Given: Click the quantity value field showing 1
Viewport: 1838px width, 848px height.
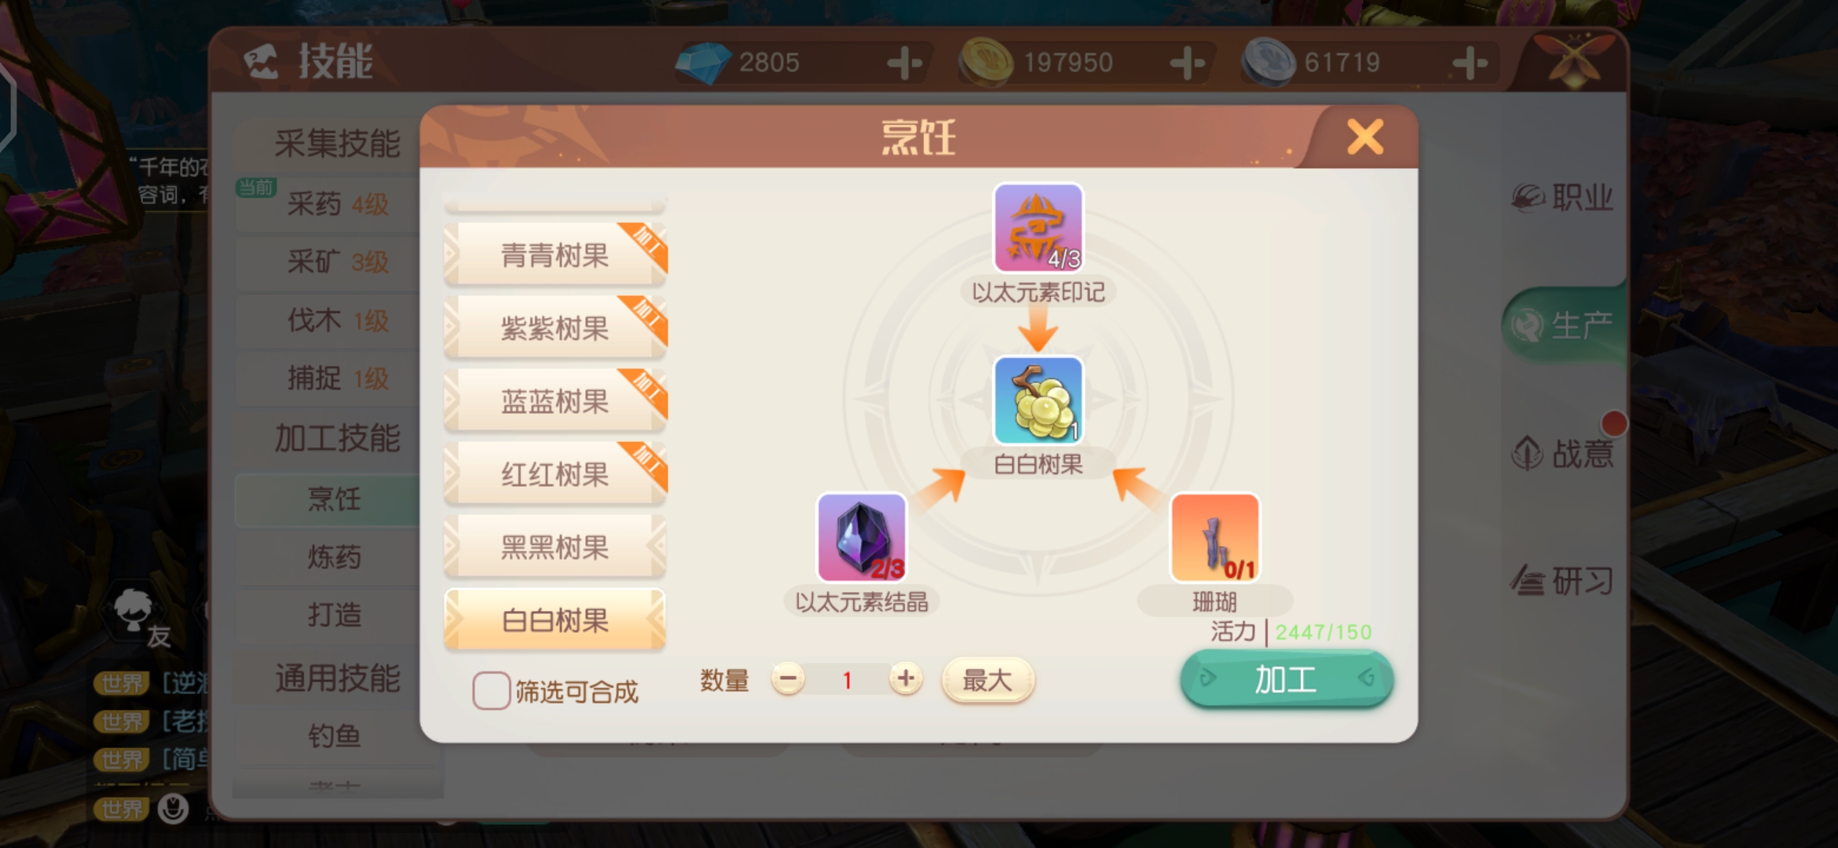Looking at the screenshot, I should pyautogui.click(x=847, y=680).
